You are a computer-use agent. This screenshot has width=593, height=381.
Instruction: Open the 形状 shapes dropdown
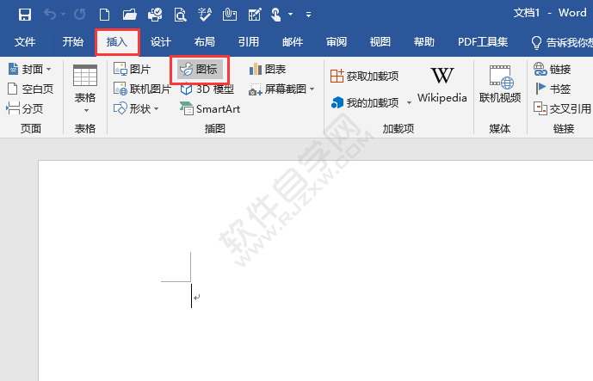click(x=136, y=108)
